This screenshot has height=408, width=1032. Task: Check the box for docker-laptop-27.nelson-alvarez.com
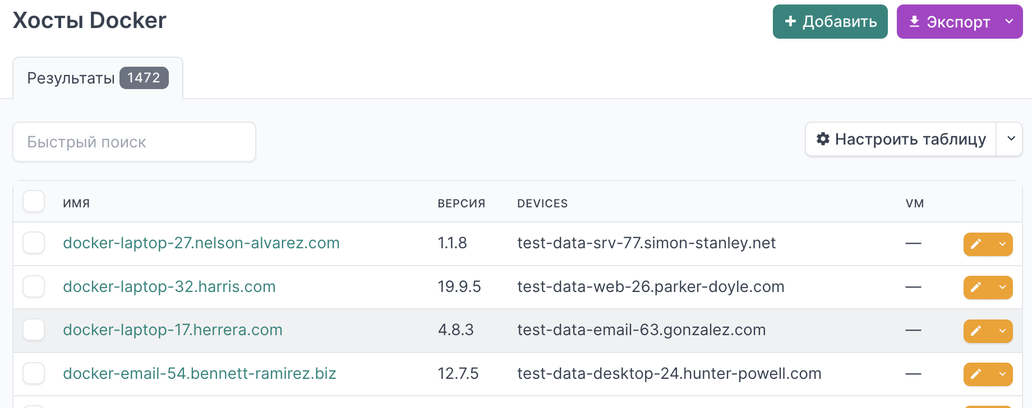[x=34, y=243]
